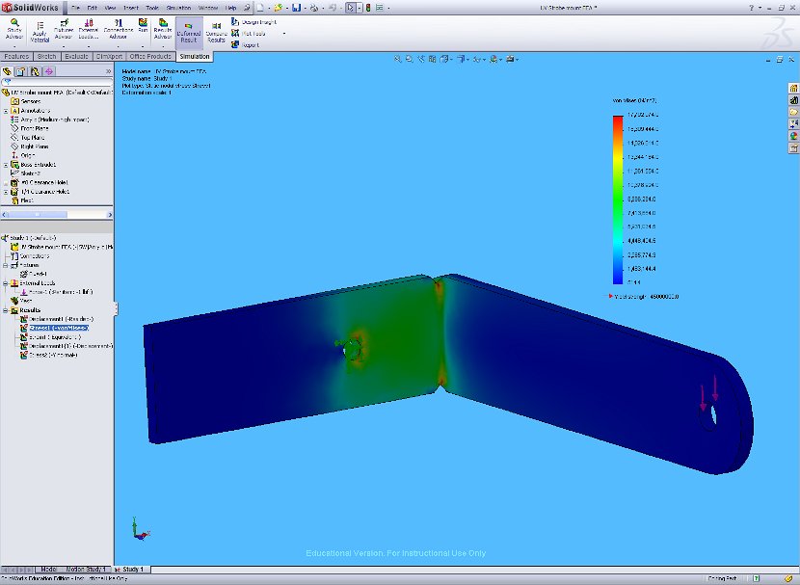The width and height of the screenshot is (800, 585).
Task: Click the Compare Results icon
Action: point(216,31)
